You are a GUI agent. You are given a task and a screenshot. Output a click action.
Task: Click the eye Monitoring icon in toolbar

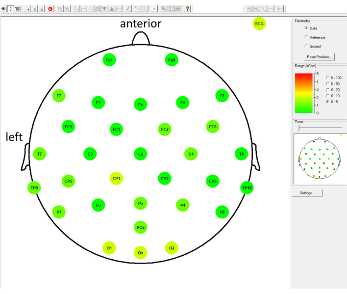point(3,9)
